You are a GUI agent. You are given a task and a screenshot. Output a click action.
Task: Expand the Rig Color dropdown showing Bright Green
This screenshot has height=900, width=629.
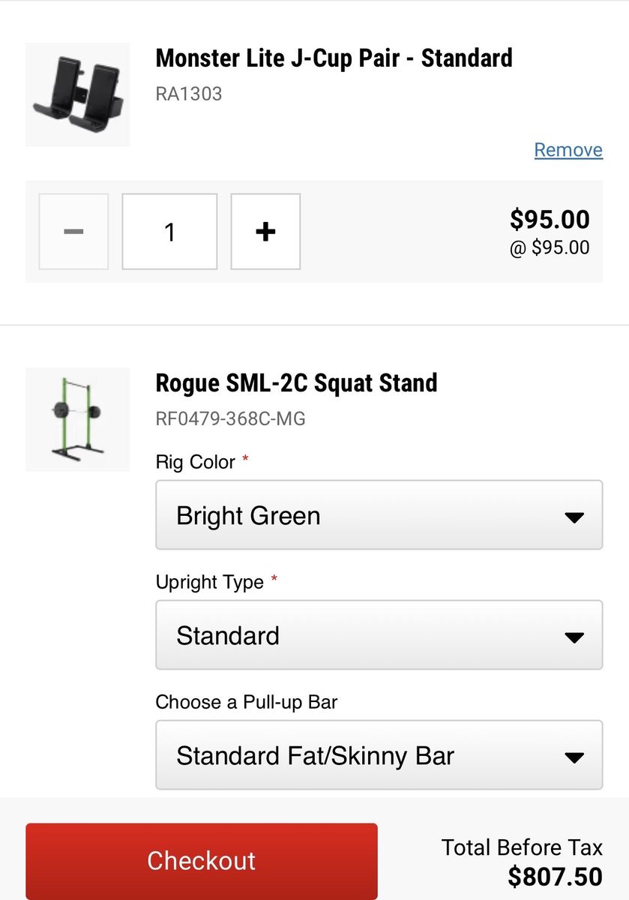click(379, 515)
